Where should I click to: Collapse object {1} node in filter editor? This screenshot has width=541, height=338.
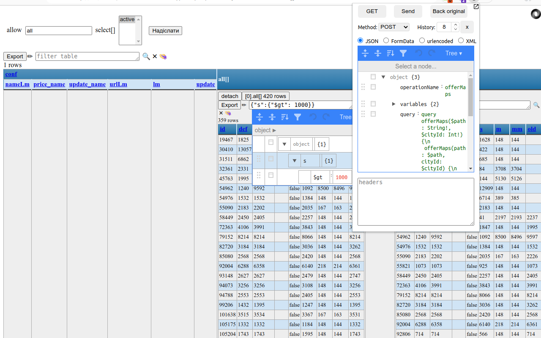284,144
